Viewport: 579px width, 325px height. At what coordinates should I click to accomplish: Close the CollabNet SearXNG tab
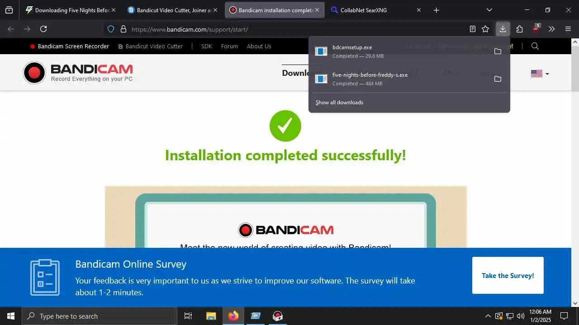point(418,10)
